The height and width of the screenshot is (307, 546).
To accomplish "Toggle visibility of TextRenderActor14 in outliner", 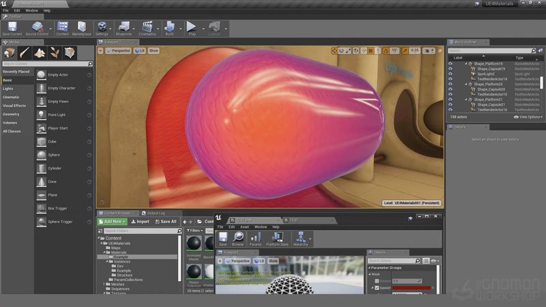I will (x=450, y=79).
